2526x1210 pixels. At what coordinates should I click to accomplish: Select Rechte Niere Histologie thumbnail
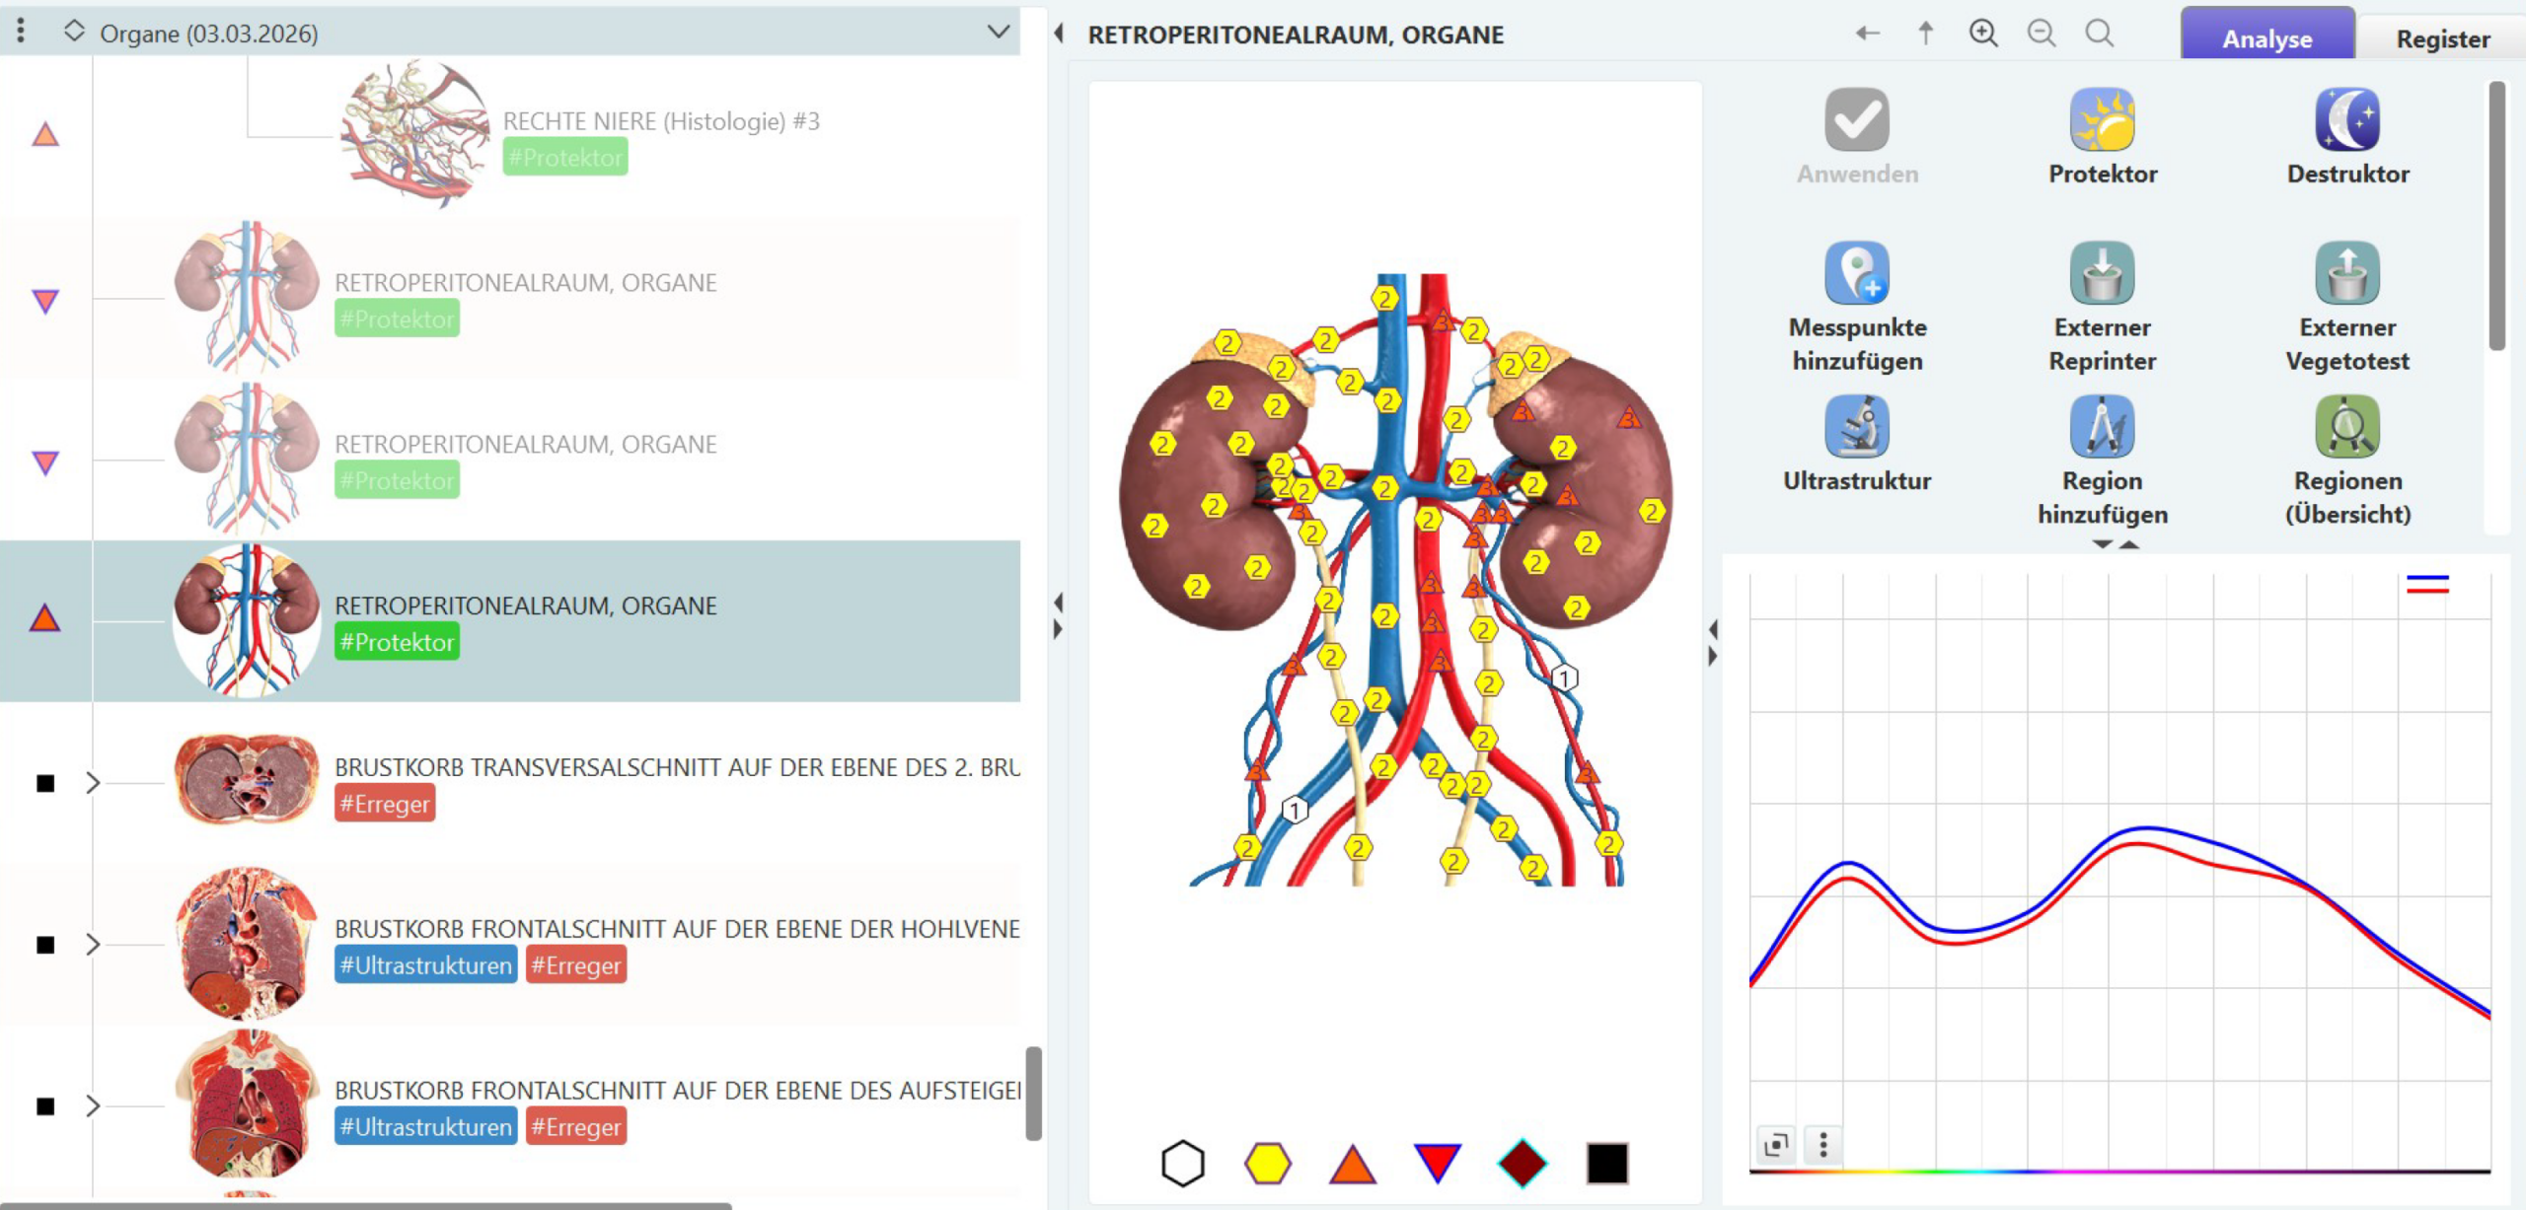414,133
